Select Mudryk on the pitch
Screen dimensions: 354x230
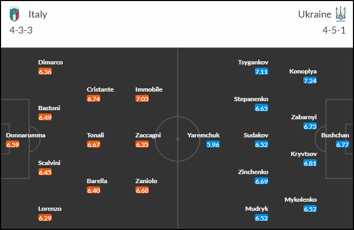pyautogui.click(x=256, y=209)
